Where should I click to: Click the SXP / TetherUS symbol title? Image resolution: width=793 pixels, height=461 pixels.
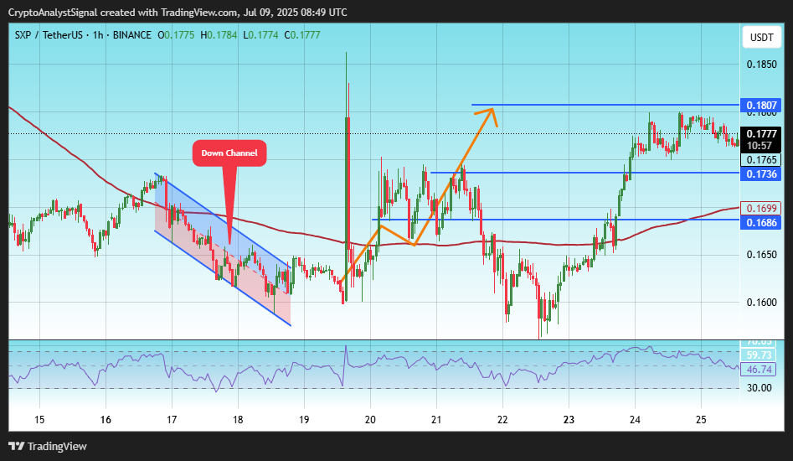pos(49,35)
